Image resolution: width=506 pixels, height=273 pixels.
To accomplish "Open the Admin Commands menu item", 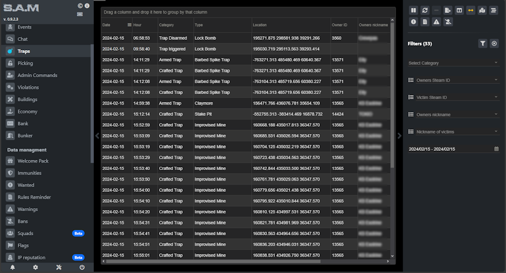I will [37, 75].
